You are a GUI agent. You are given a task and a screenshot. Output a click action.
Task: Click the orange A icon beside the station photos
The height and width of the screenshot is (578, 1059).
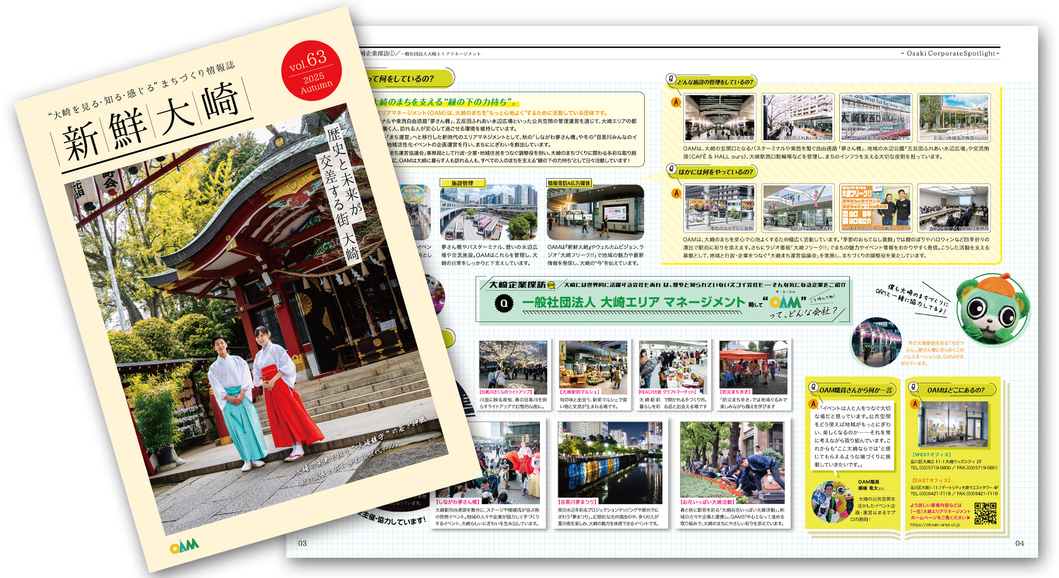(676, 102)
